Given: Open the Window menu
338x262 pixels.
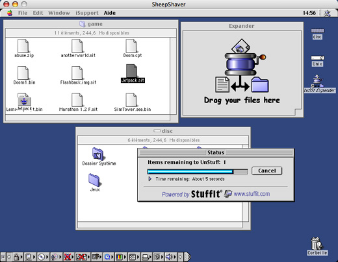Looking at the screenshot, I should (59, 13).
